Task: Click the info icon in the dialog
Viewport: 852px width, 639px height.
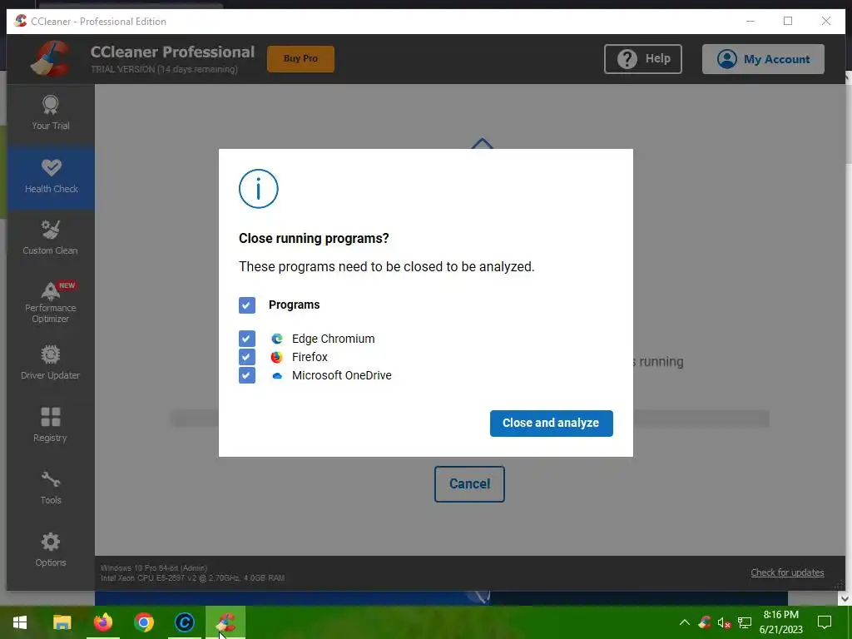Action: coord(259,189)
